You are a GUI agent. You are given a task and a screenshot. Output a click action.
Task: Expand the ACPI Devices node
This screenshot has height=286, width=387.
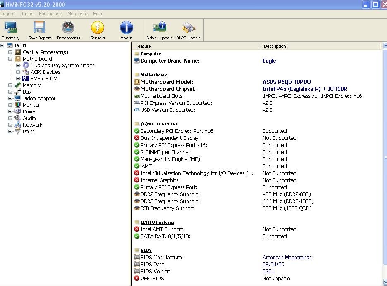point(18,72)
